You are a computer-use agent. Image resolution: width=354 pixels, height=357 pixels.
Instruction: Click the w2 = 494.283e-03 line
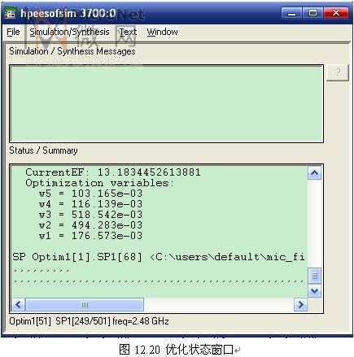(x=90, y=225)
